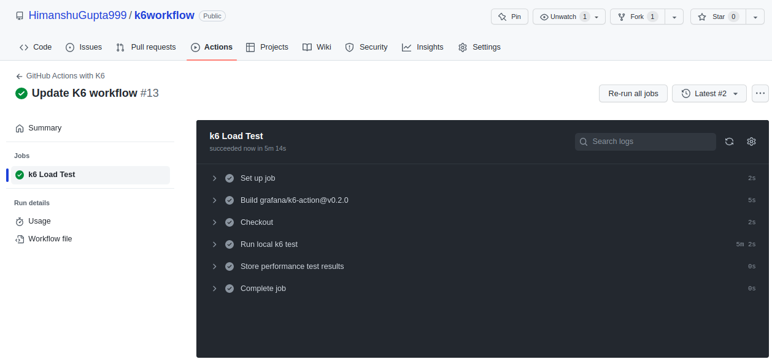The width and height of the screenshot is (772, 359).
Task: Open the k6workflow repository link
Action: pyautogui.click(x=164, y=15)
